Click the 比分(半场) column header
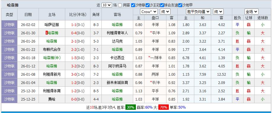 [x=78, y=14]
